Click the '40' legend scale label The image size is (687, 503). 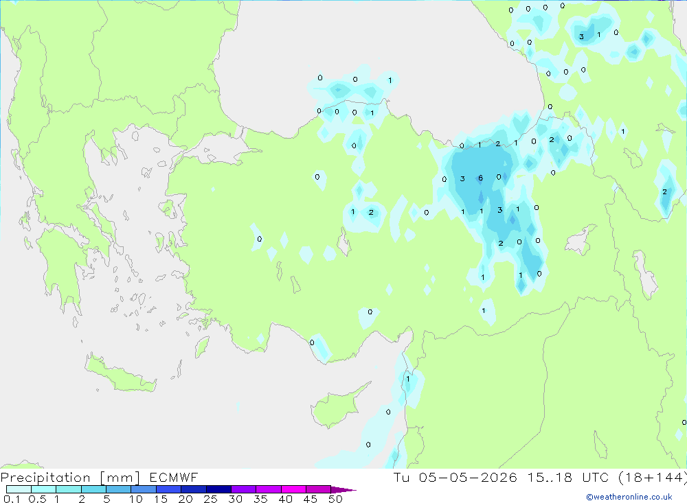pyautogui.click(x=286, y=499)
